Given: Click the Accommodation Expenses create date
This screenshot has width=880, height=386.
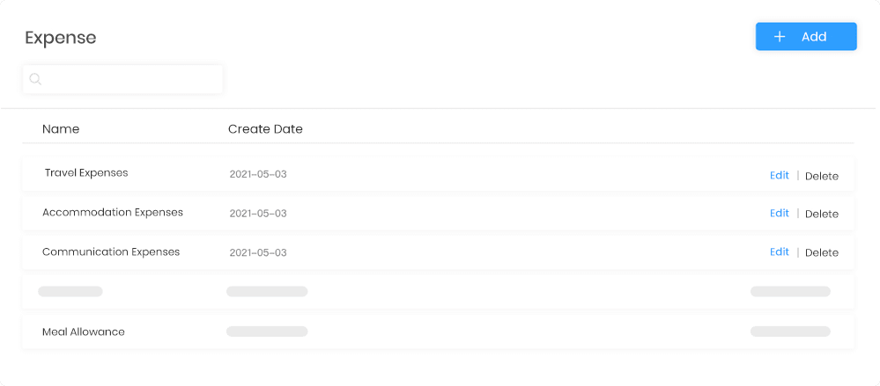Looking at the screenshot, I should 258,214.
